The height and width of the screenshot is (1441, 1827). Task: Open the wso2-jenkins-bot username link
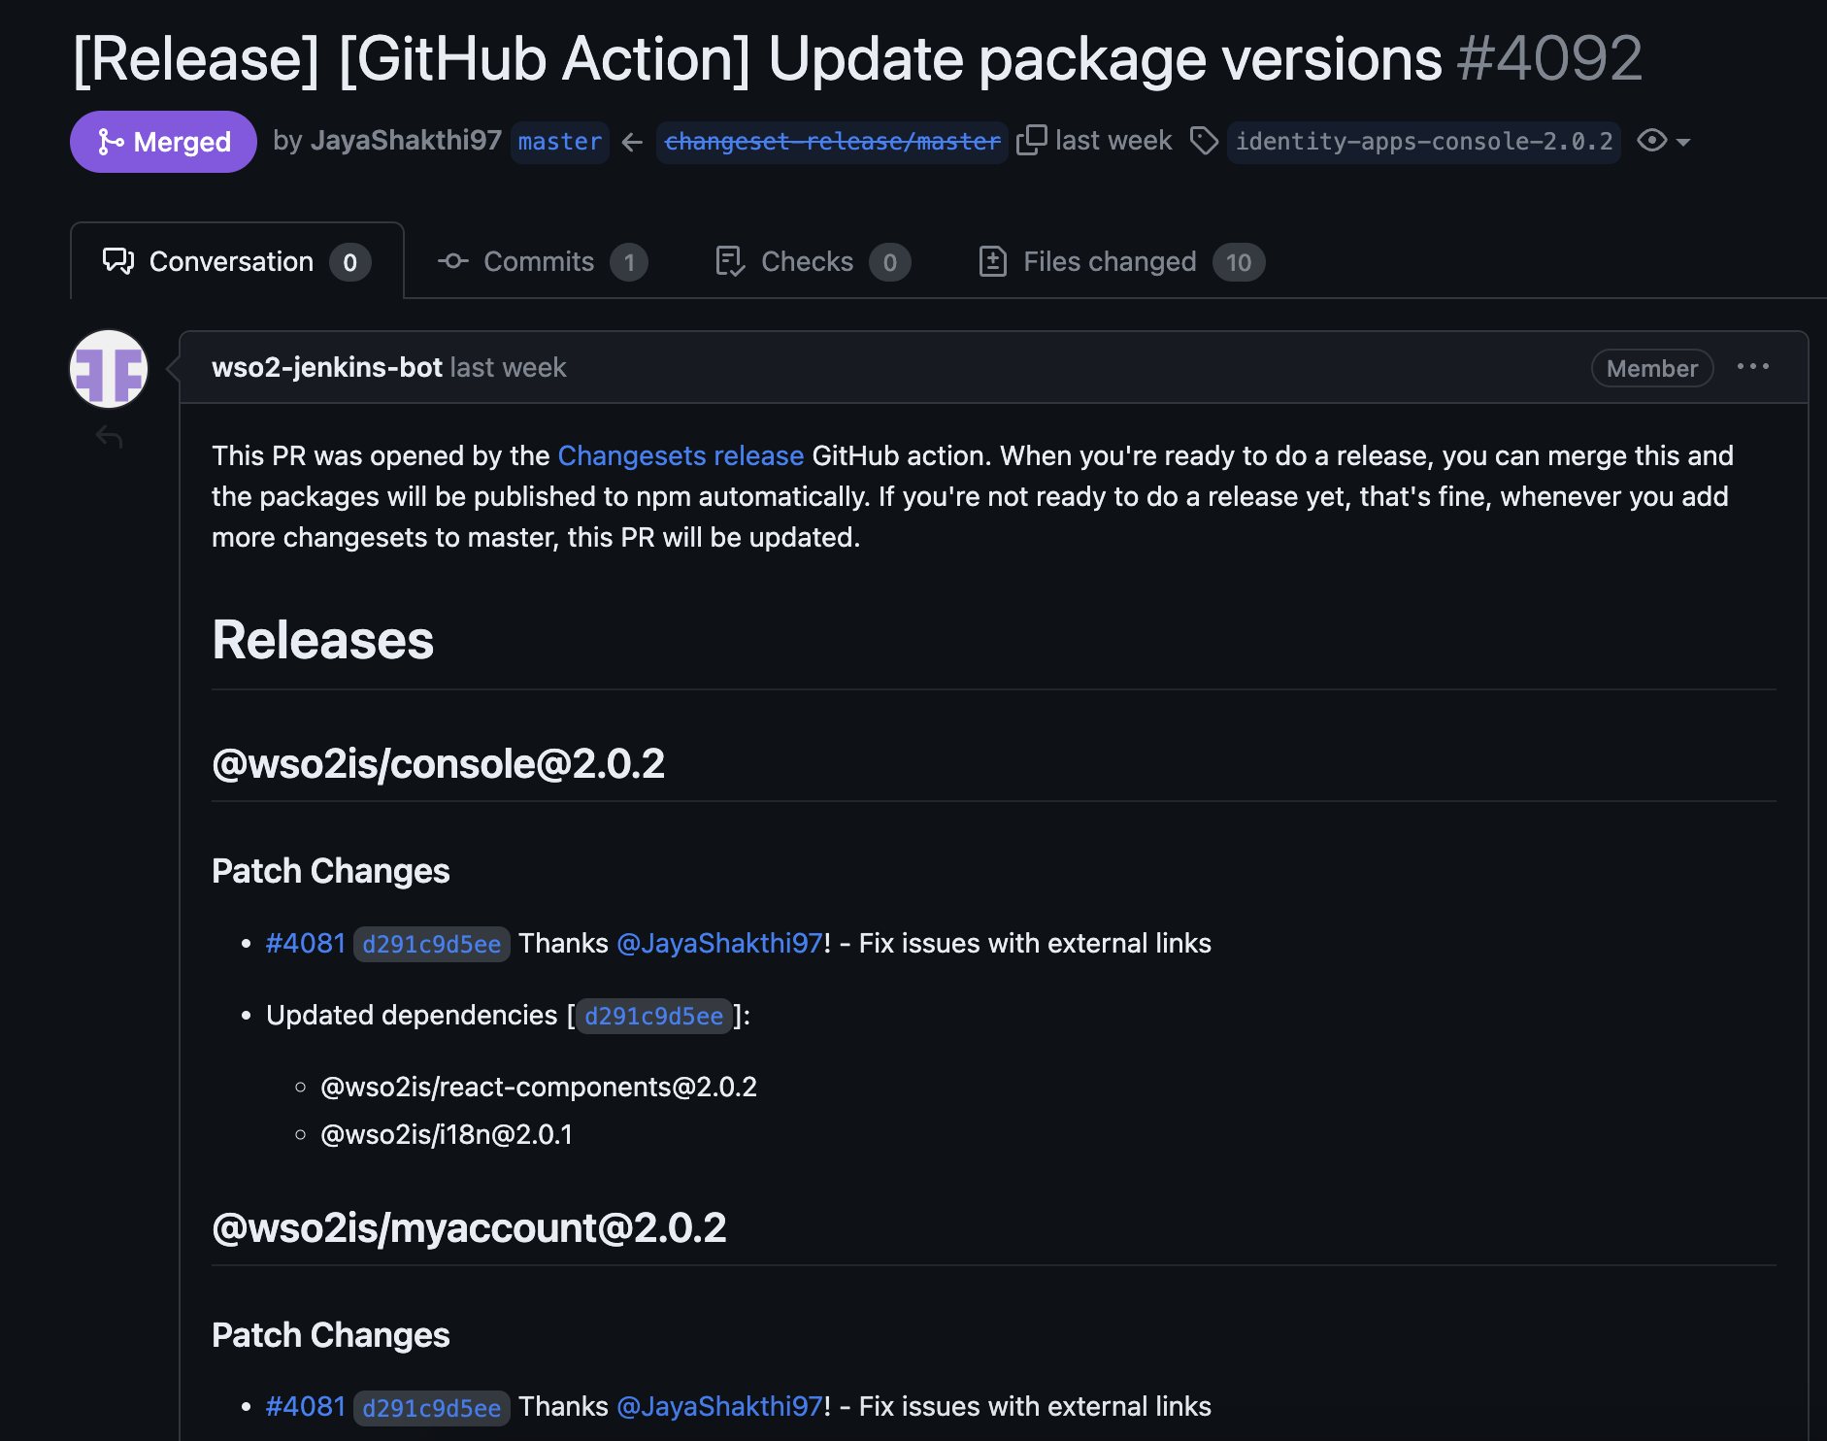click(x=327, y=367)
